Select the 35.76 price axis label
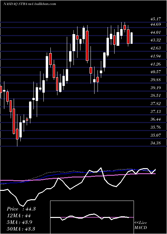Screen dimensions: 167x234 [155, 127]
